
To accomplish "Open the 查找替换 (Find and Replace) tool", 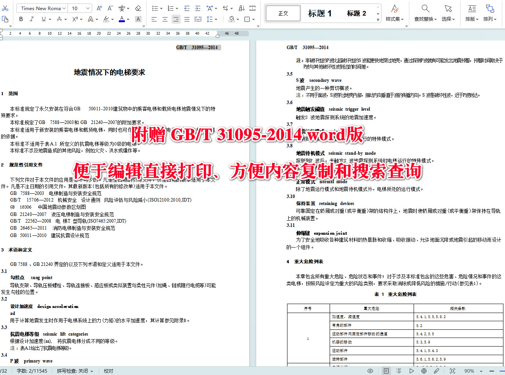I will (426, 12).
